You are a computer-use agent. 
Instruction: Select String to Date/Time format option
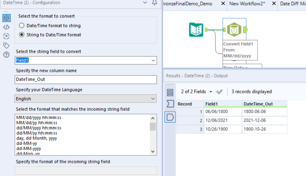[x=22, y=35]
